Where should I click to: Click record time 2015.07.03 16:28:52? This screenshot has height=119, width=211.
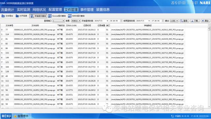pos(86,90)
